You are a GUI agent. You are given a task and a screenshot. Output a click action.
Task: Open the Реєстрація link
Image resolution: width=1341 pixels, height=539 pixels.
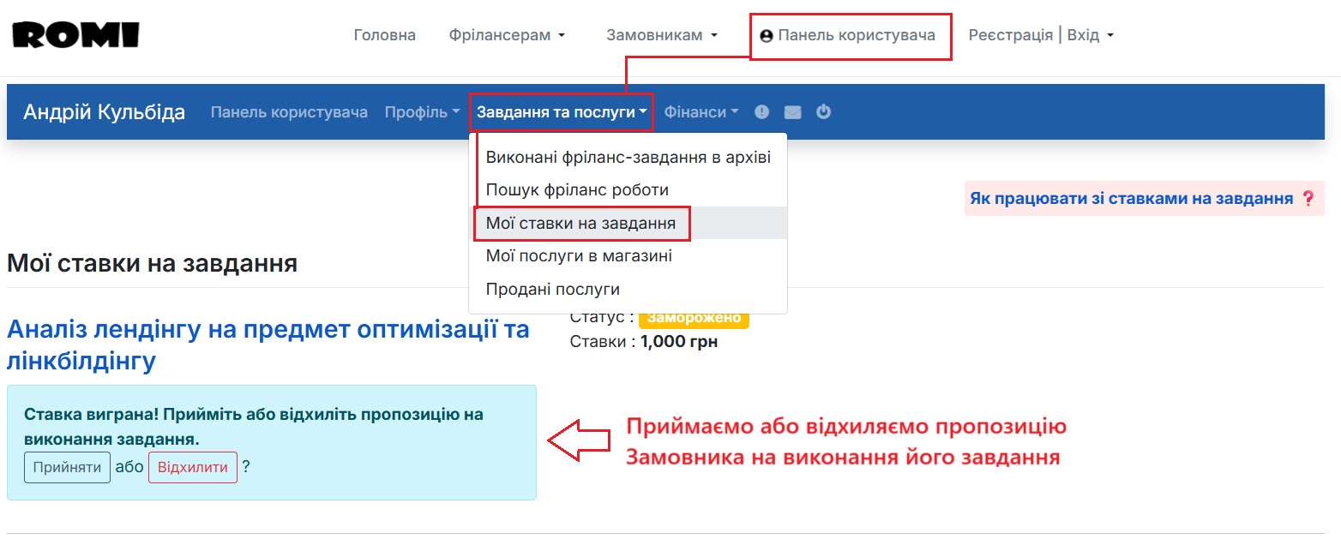(1010, 34)
